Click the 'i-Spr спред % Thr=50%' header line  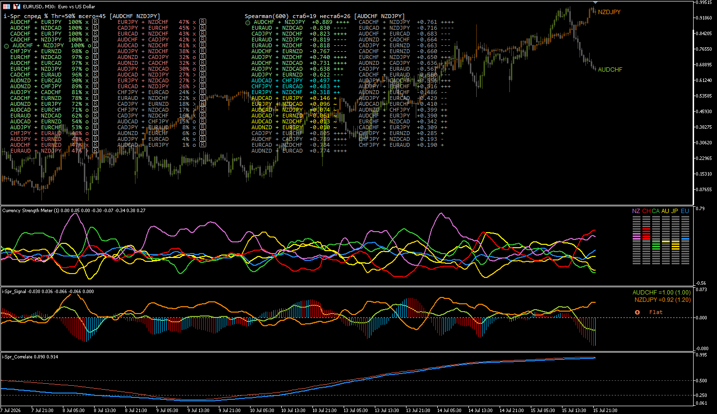[x=82, y=16]
